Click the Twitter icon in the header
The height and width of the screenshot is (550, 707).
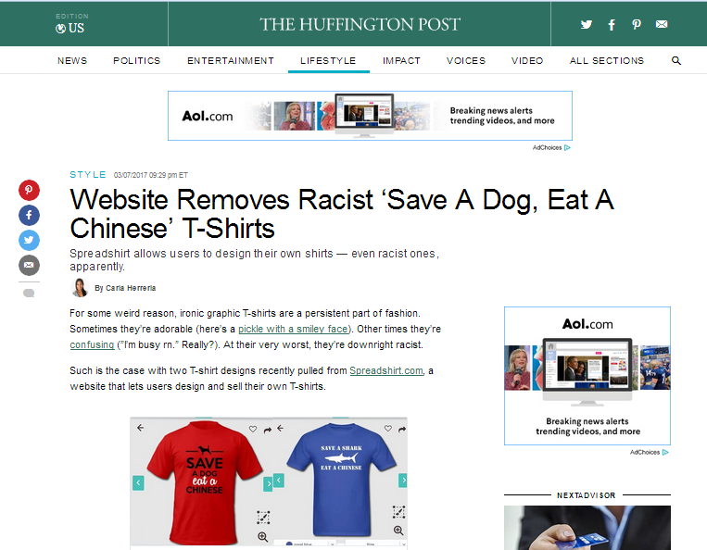[587, 25]
